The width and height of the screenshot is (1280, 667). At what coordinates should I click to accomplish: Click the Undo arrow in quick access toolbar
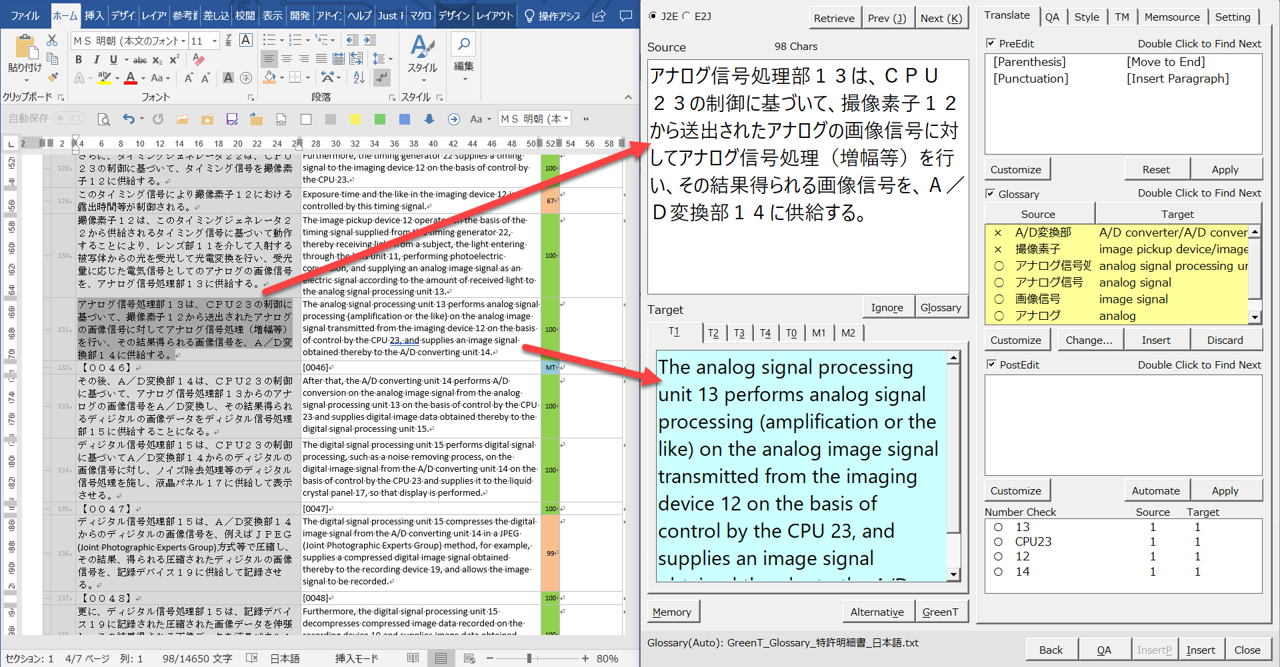pos(129,119)
